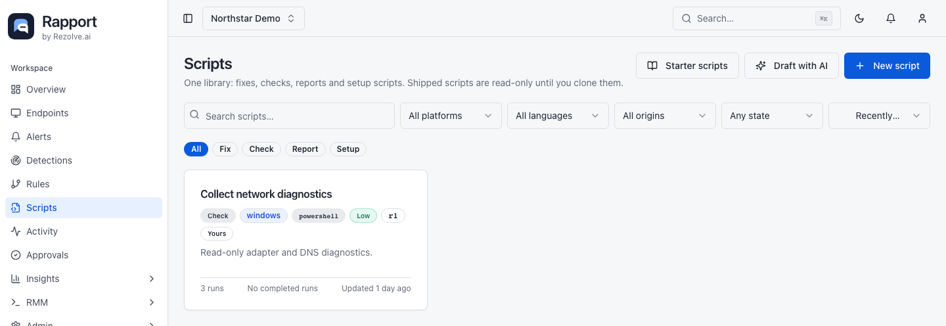Image resolution: width=946 pixels, height=326 pixels.
Task: Open user account icon
Action: [922, 18]
